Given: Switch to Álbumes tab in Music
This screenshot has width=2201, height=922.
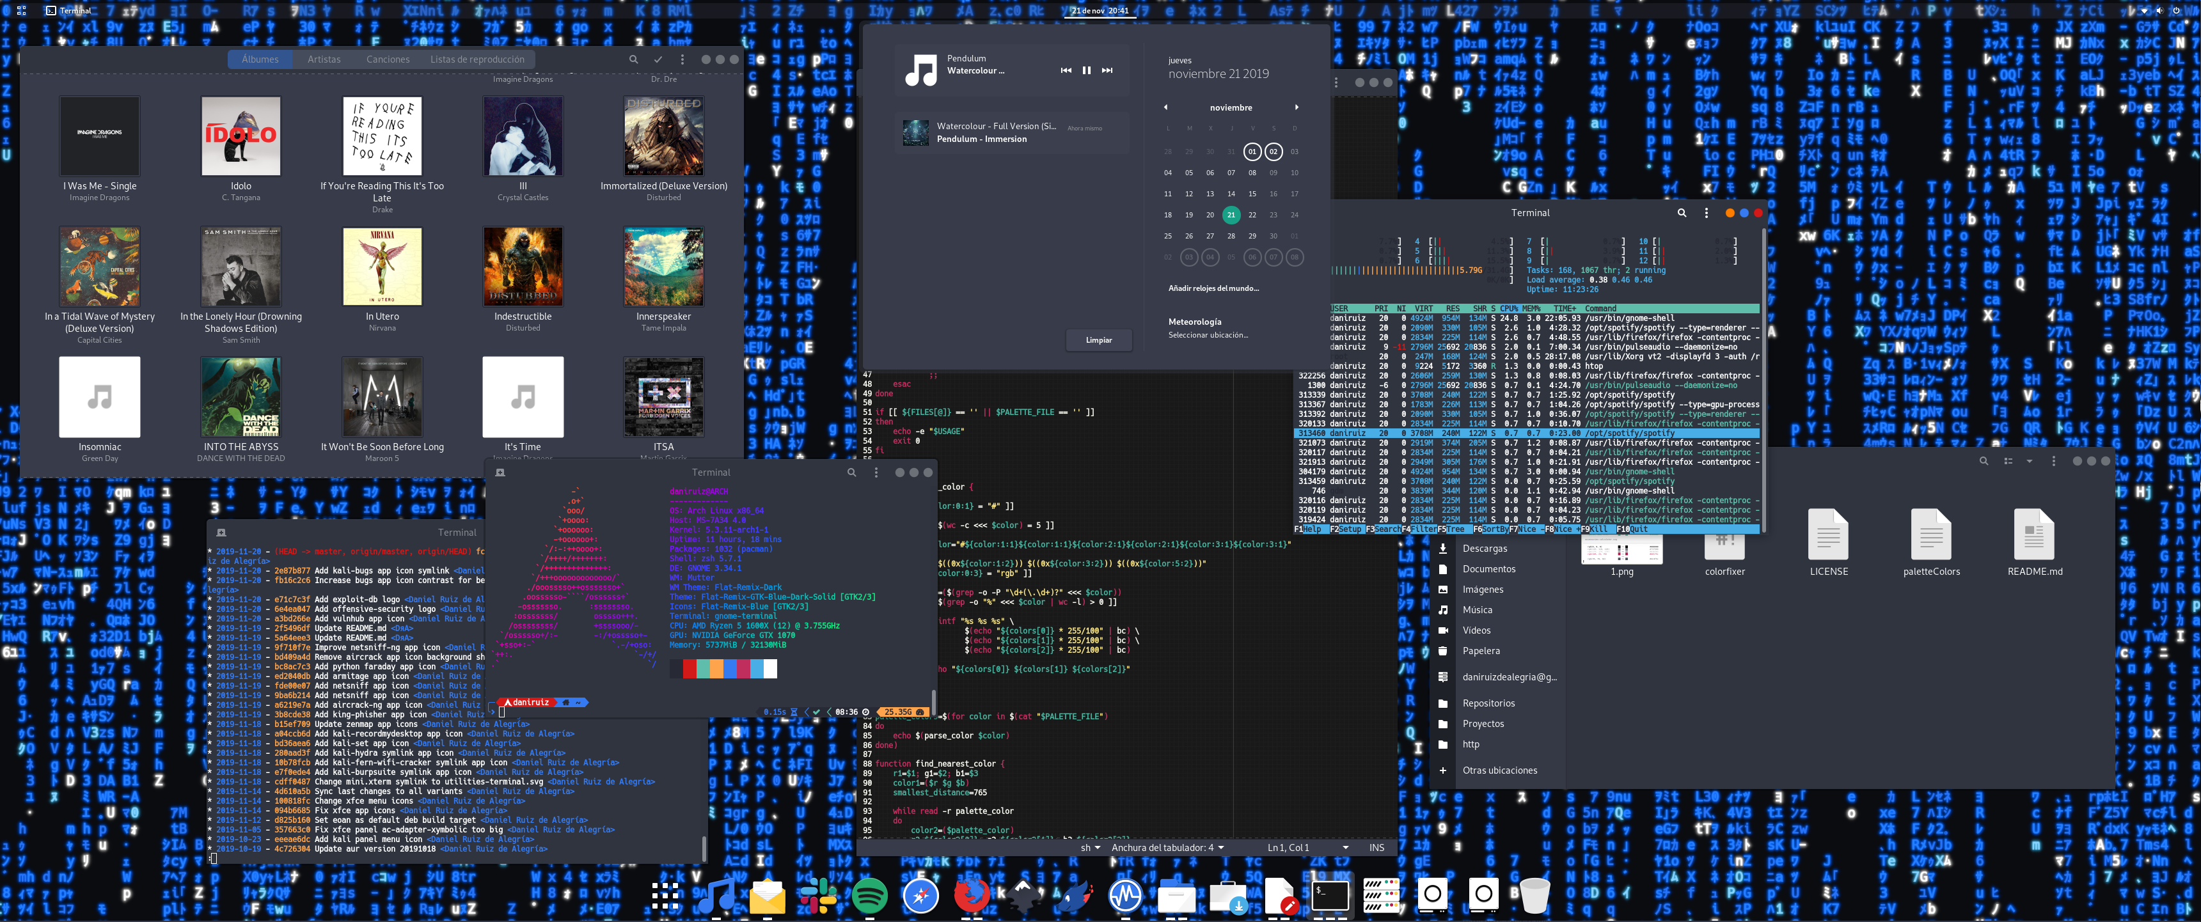Looking at the screenshot, I should (260, 59).
